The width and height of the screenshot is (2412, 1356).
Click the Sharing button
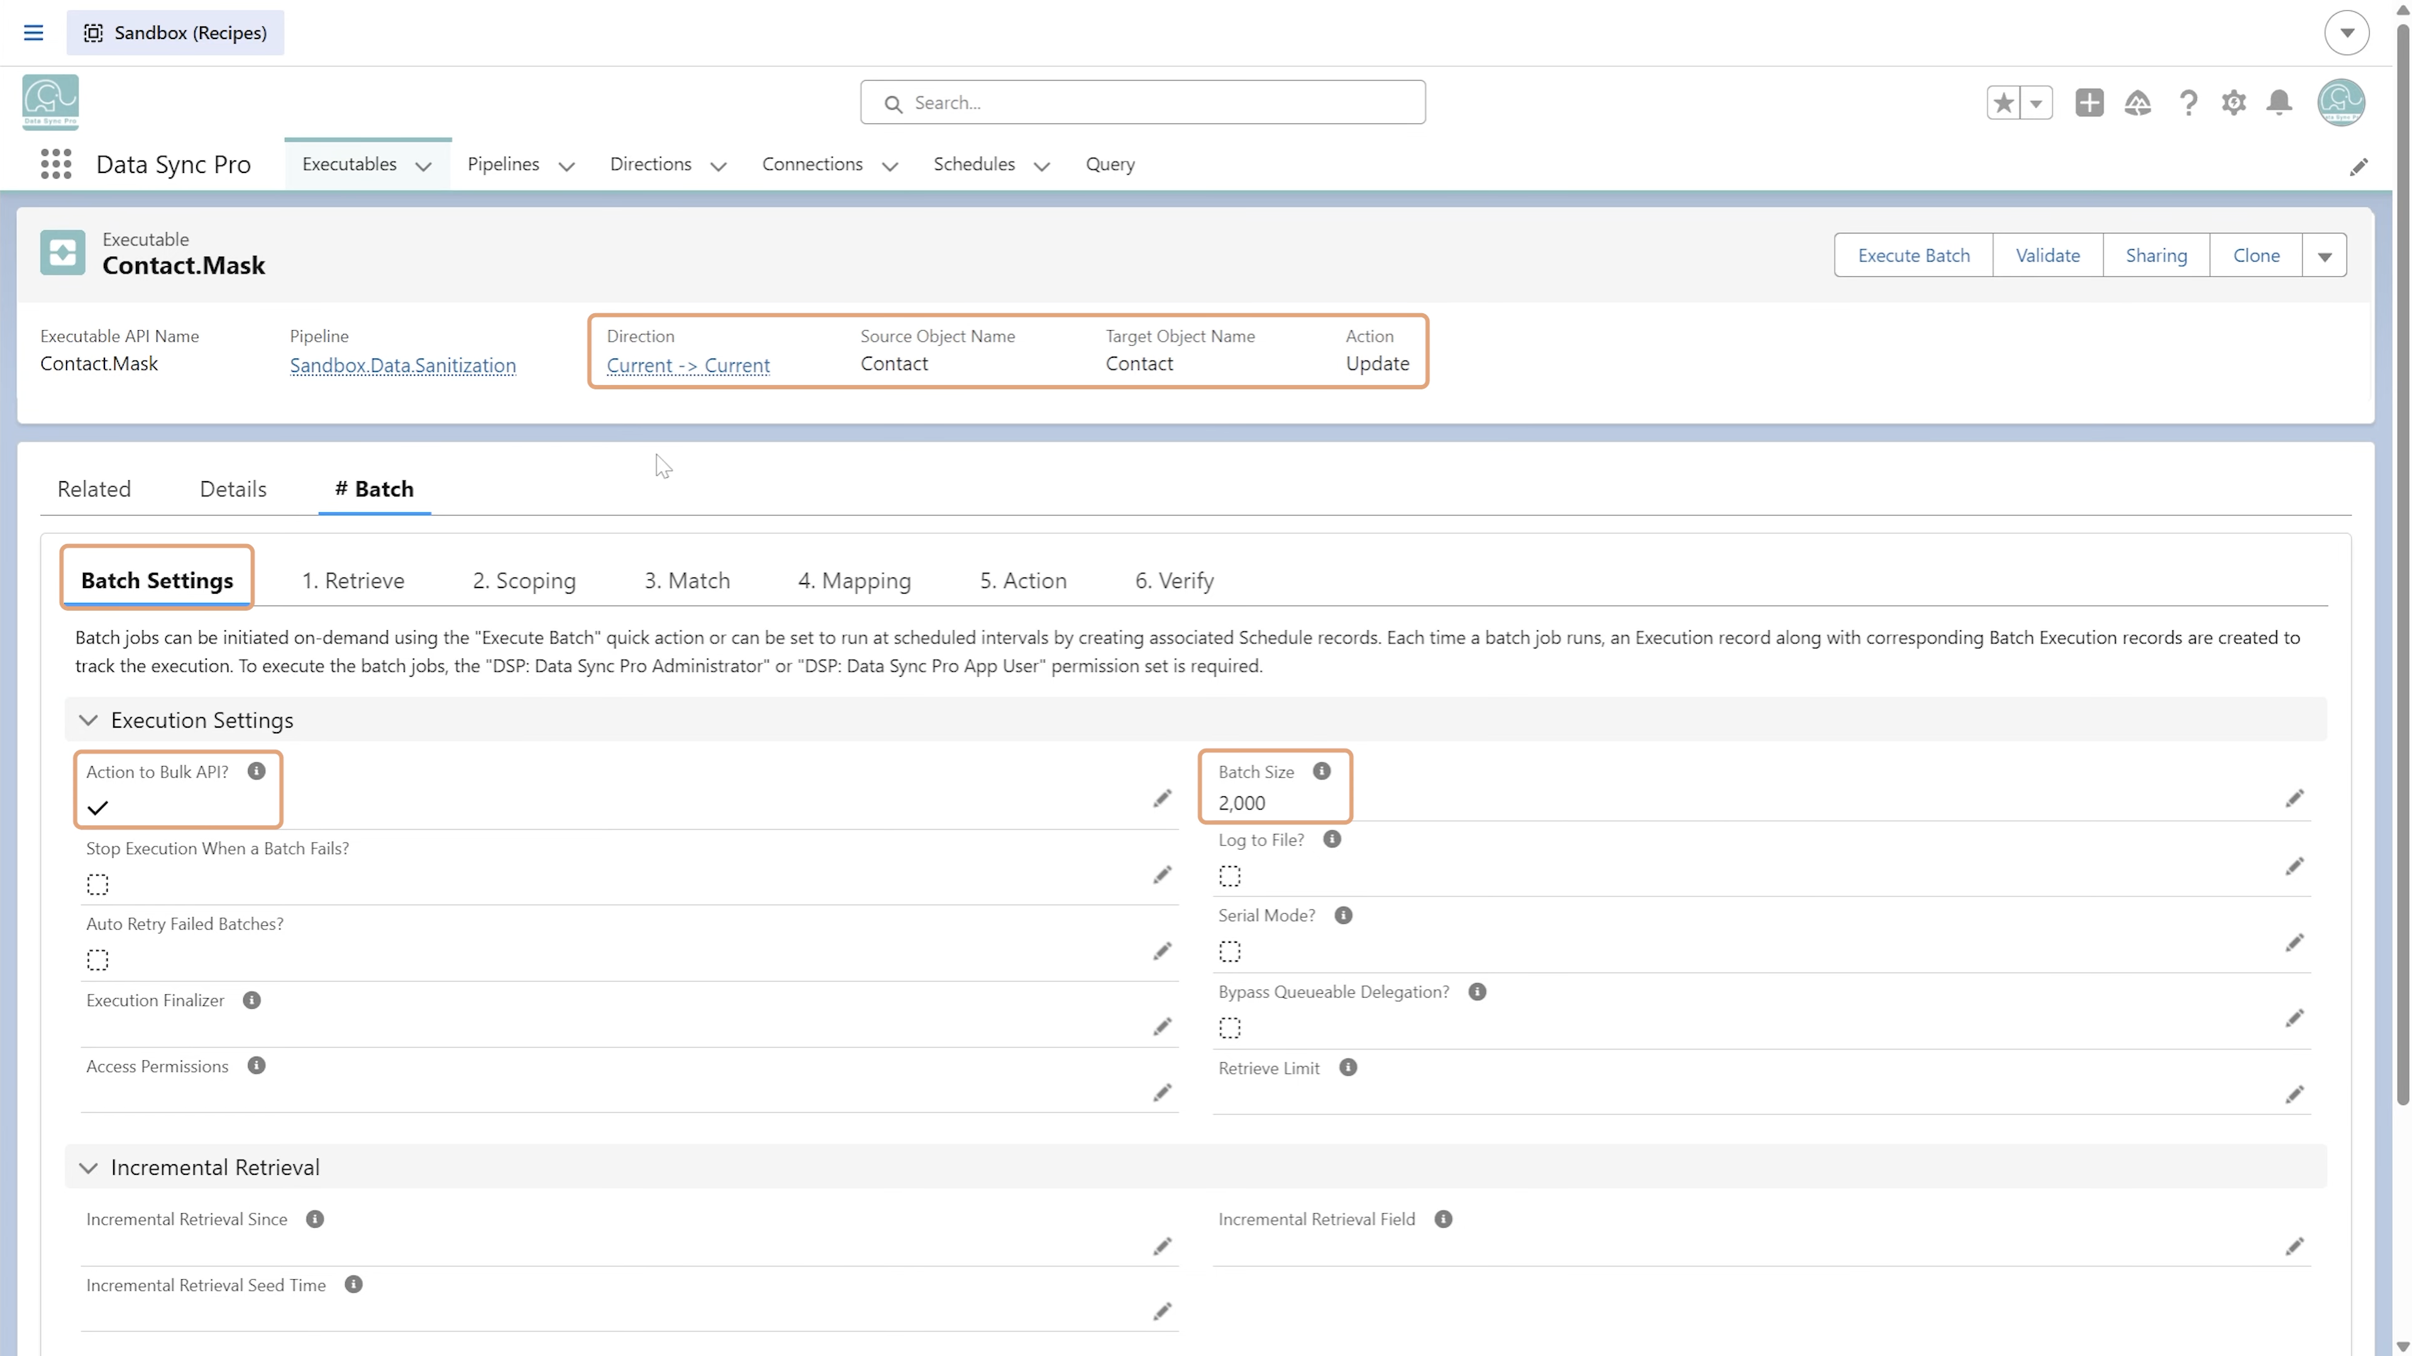[x=2155, y=255]
